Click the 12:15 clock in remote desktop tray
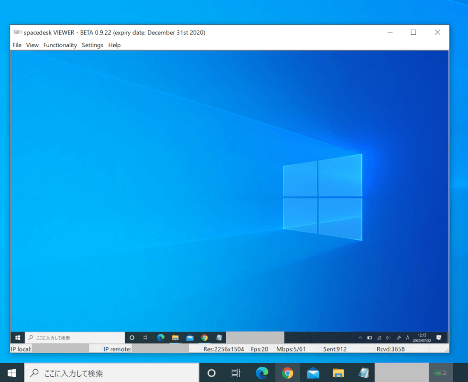This screenshot has height=382, width=468. pos(422,338)
